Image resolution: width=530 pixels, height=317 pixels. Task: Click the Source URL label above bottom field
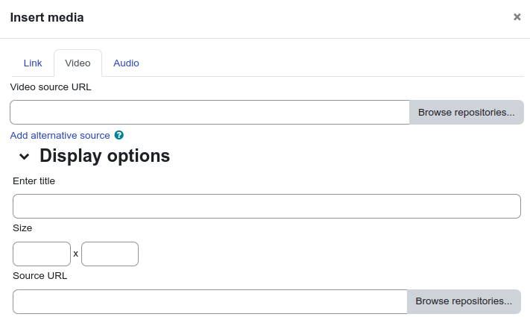coord(40,276)
